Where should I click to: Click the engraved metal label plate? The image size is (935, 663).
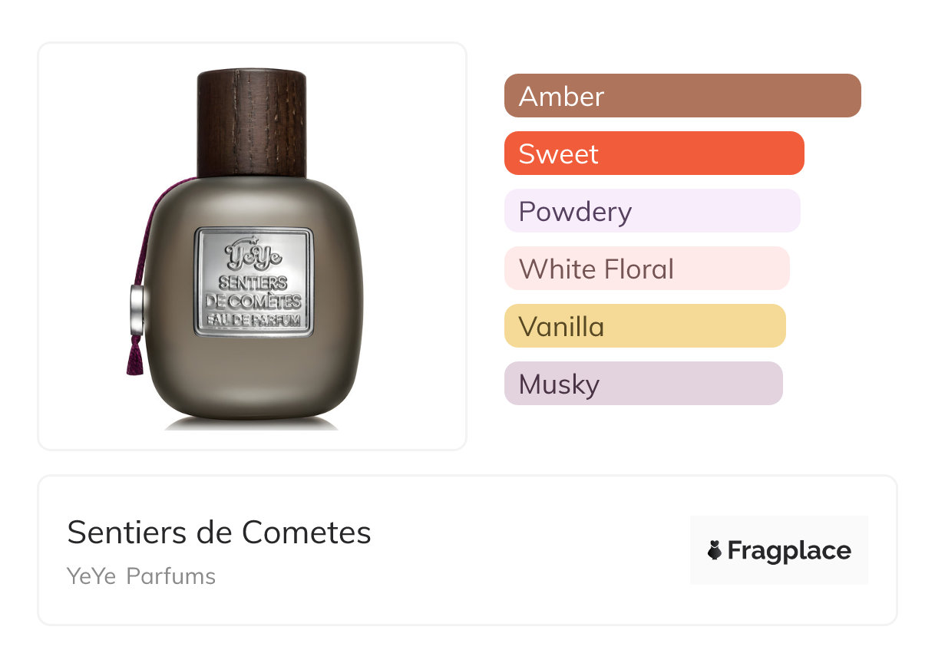click(x=253, y=282)
